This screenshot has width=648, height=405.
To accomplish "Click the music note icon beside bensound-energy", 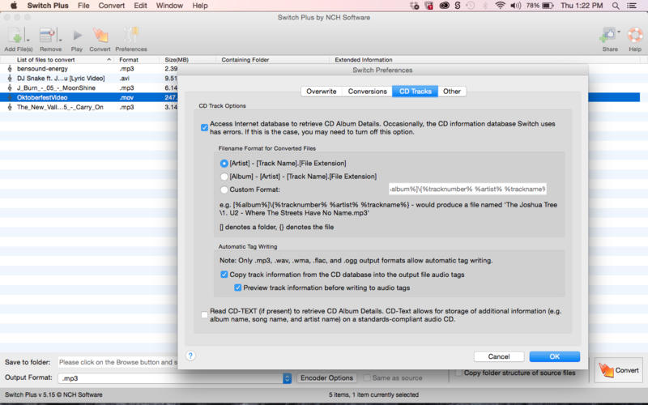I will point(10,69).
